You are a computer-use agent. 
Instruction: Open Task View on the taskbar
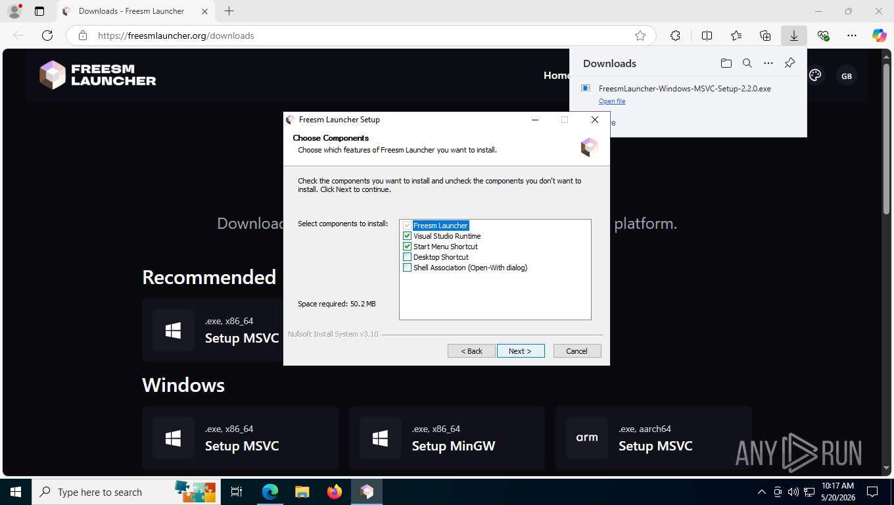click(237, 492)
